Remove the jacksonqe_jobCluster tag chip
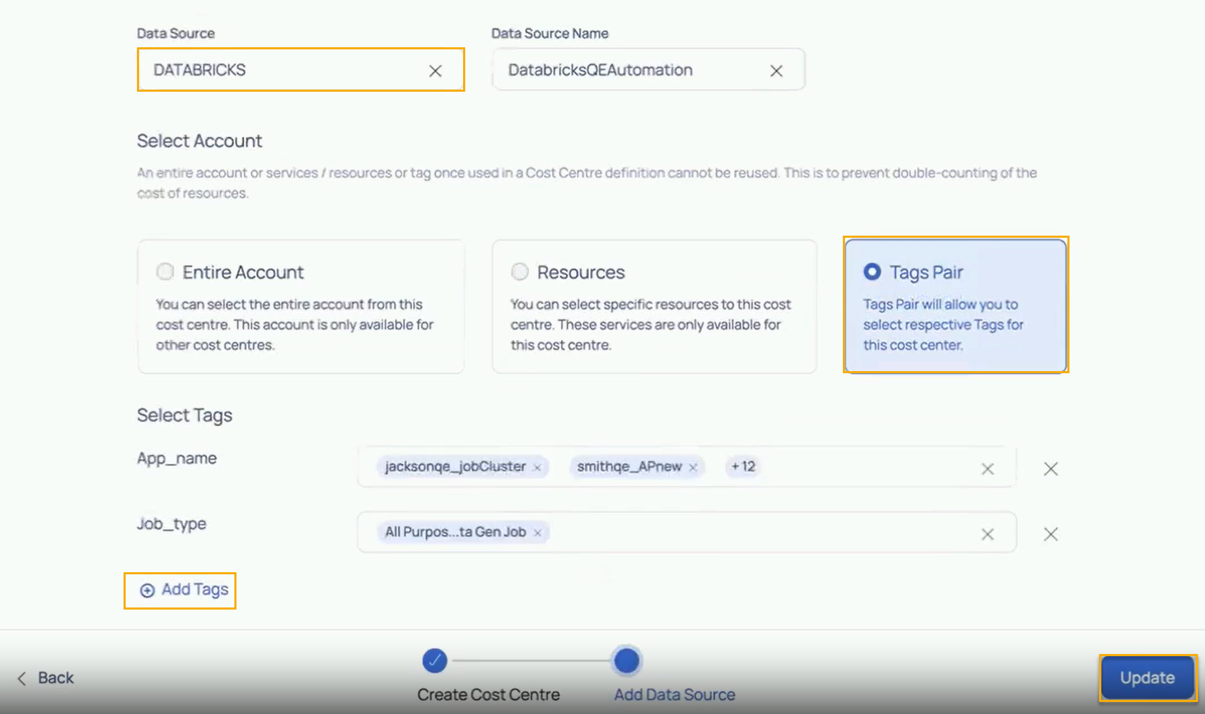 [537, 468]
